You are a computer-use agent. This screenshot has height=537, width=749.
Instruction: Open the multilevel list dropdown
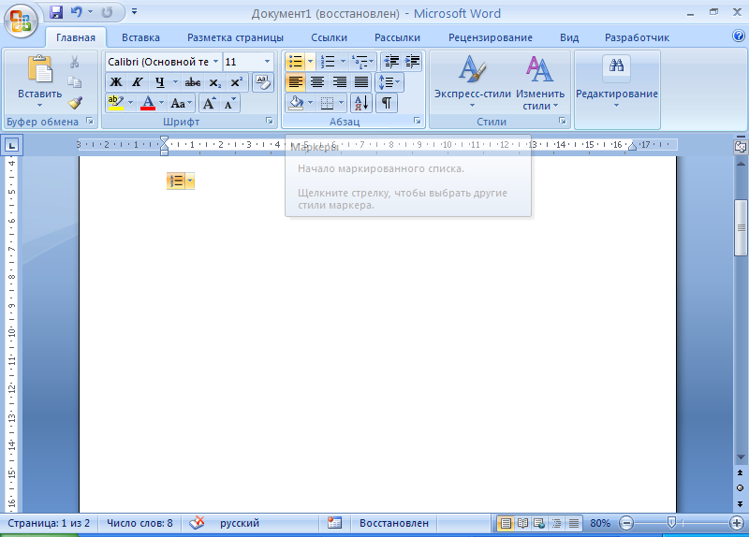[x=362, y=62]
